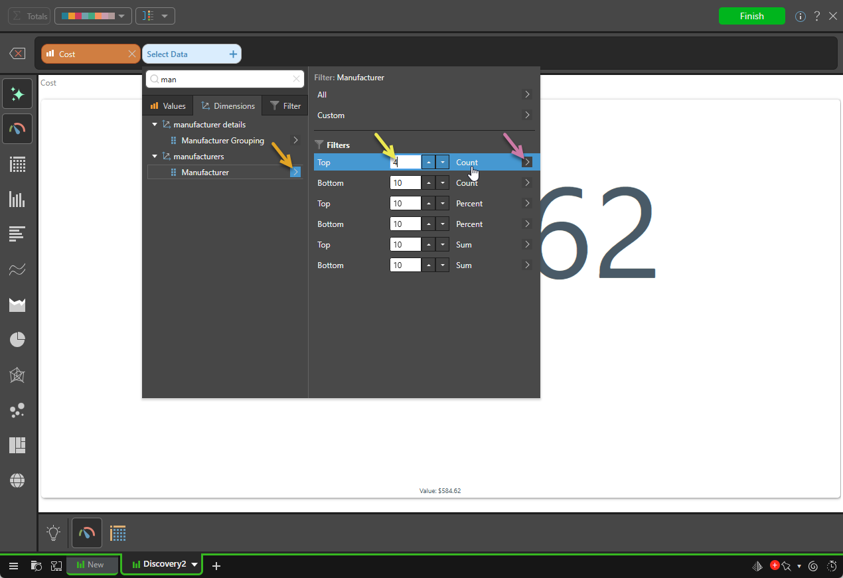843x578 pixels.
Task: Open the Discovery2 tab dropdown arrow
Action: (194, 565)
